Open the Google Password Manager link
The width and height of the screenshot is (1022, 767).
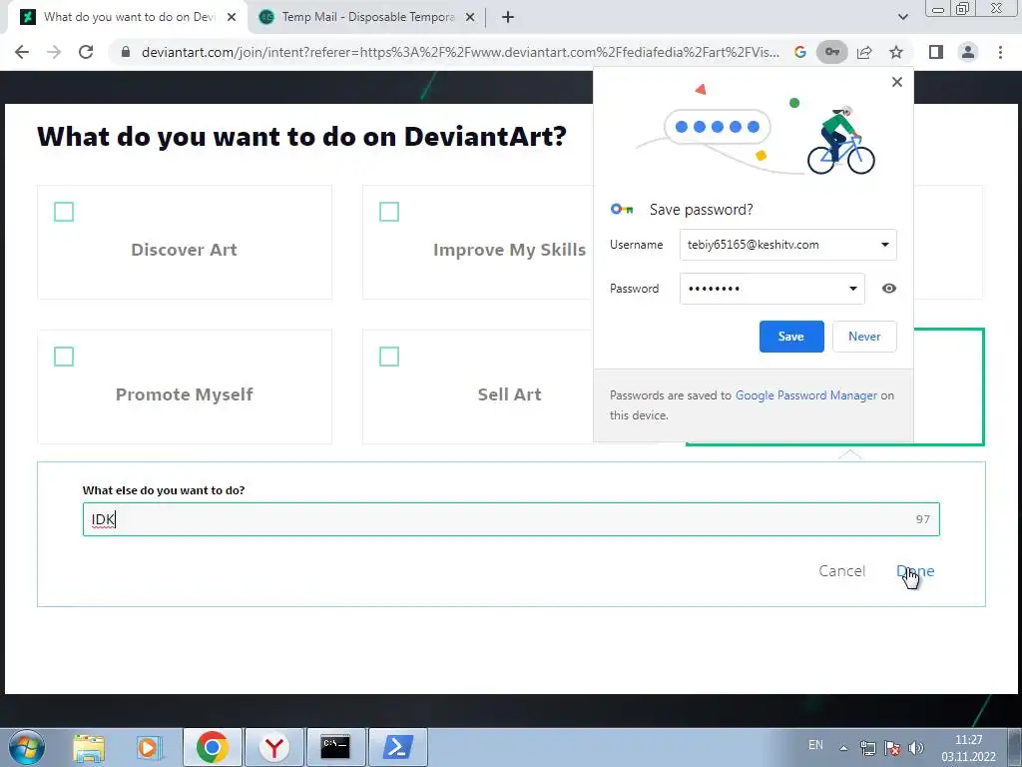[x=806, y=395]
